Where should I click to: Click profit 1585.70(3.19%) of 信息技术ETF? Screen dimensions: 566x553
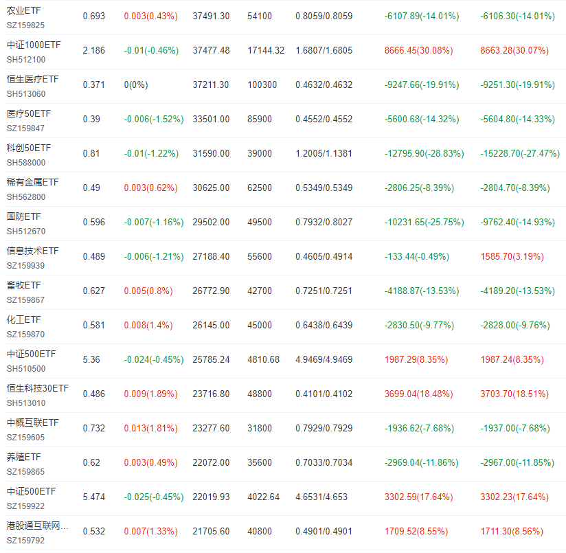point(512,257)
